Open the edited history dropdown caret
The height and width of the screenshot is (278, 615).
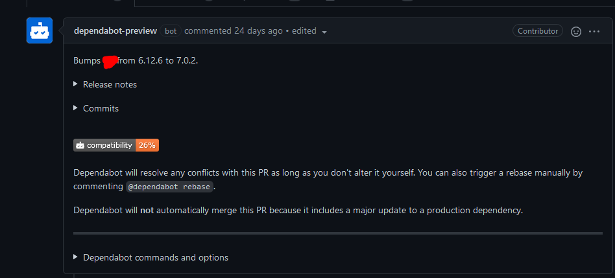tap(324, 32)
